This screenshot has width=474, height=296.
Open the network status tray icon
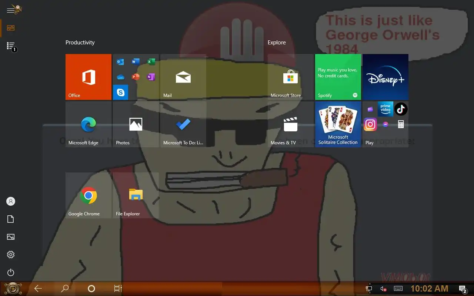click(369, 289)
